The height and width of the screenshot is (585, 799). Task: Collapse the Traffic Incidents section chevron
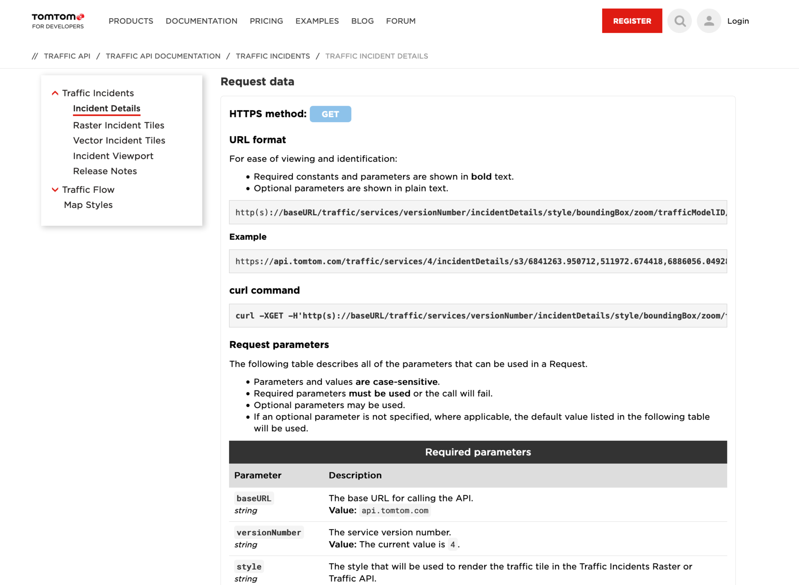55,93
